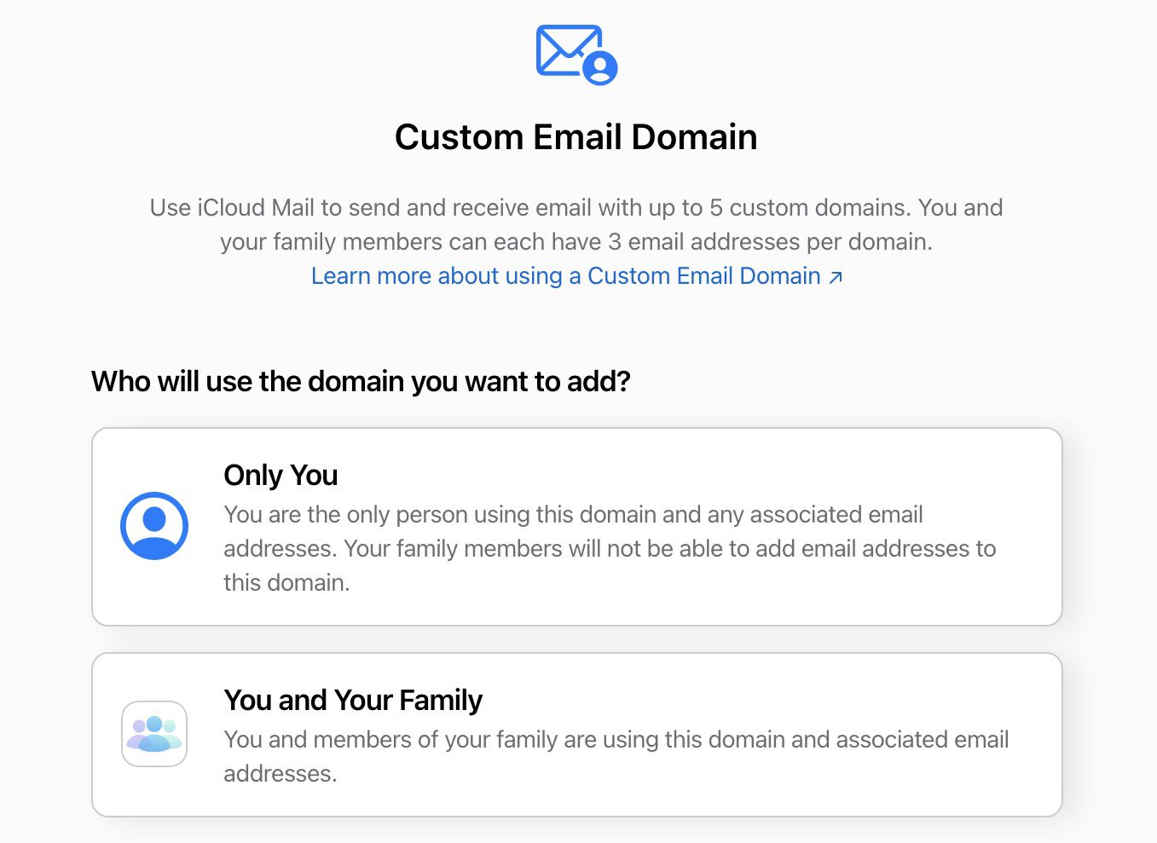The height and width of the screenshot is (843, 1157).
Task: Click the Custom Email Domain heading
Action: point(576,136)
